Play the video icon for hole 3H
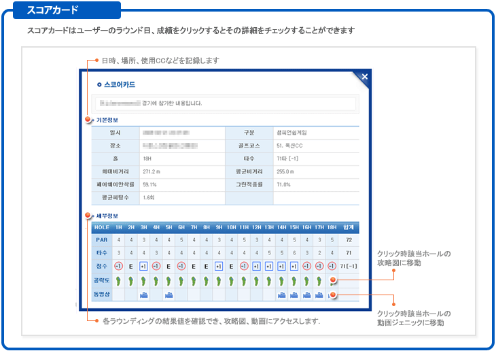 [143, 295]
